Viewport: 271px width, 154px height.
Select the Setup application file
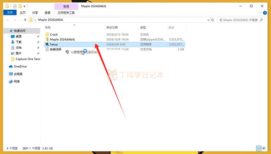click(x=115, y=44)
